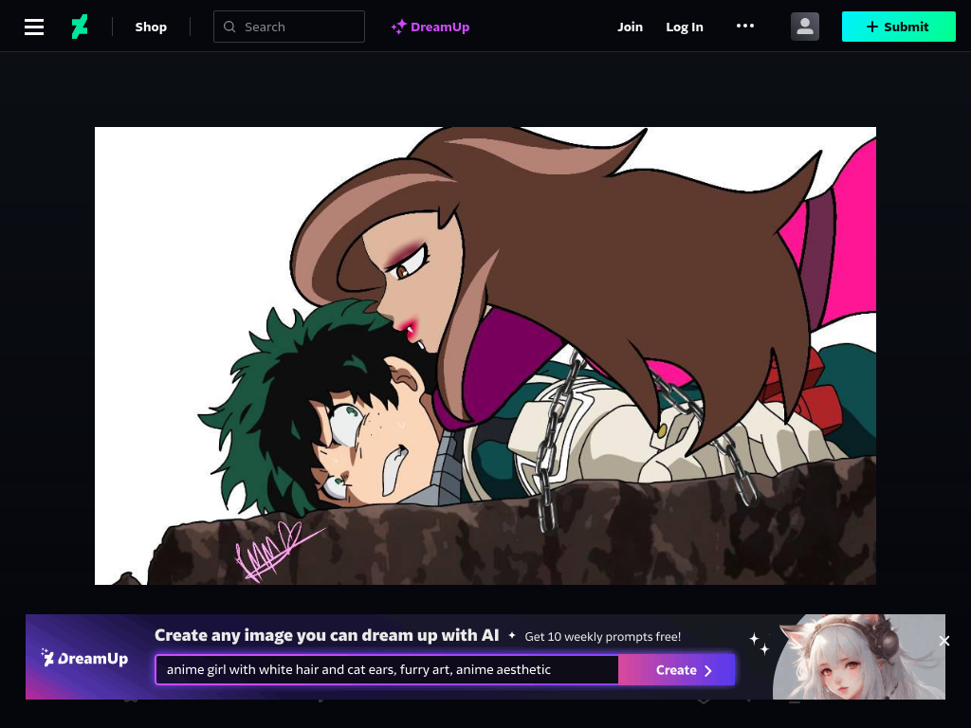Click the DreamUp banner logo
Viewport: 971px width, 728px height.
pos(84,658)
